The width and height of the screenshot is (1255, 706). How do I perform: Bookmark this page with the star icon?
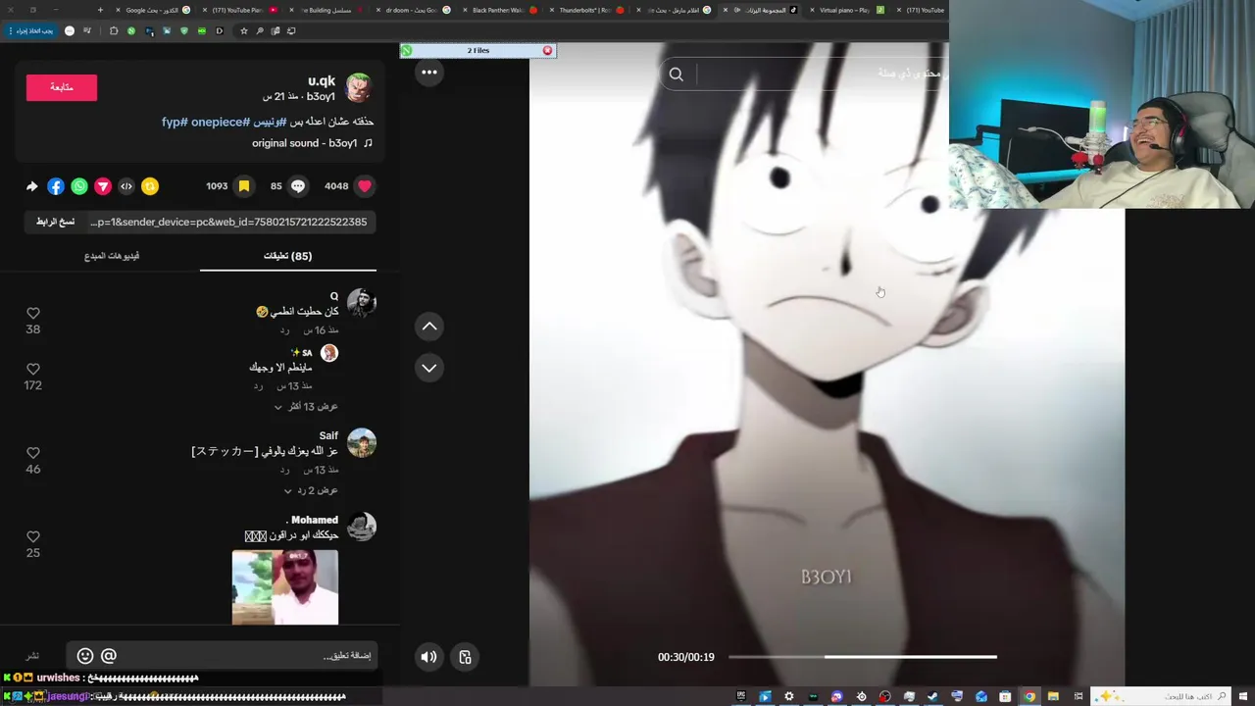[x=244, y=30]
